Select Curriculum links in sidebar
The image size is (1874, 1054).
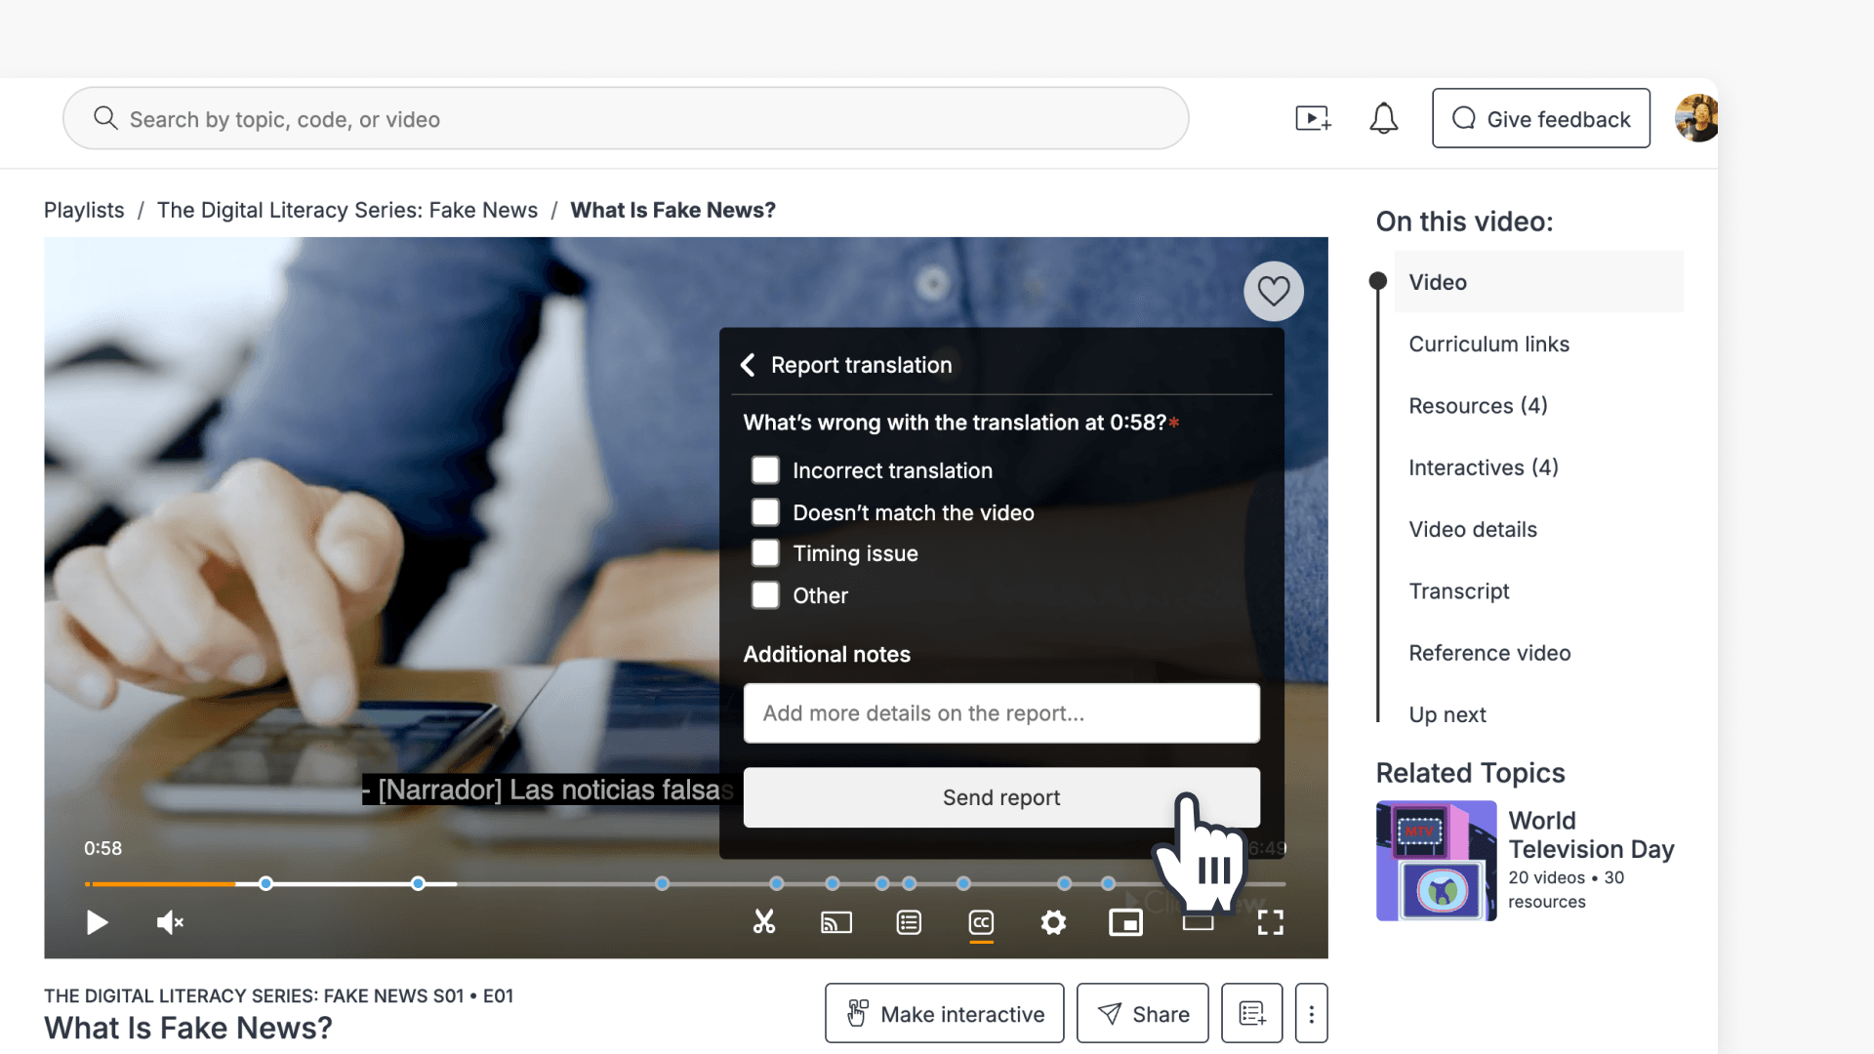pos(1488,344)
